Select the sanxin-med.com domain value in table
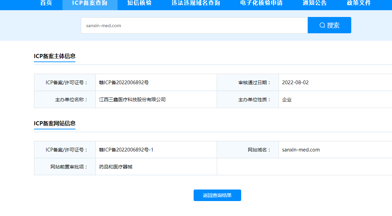The image size is (392, 216). pos(301,150)
